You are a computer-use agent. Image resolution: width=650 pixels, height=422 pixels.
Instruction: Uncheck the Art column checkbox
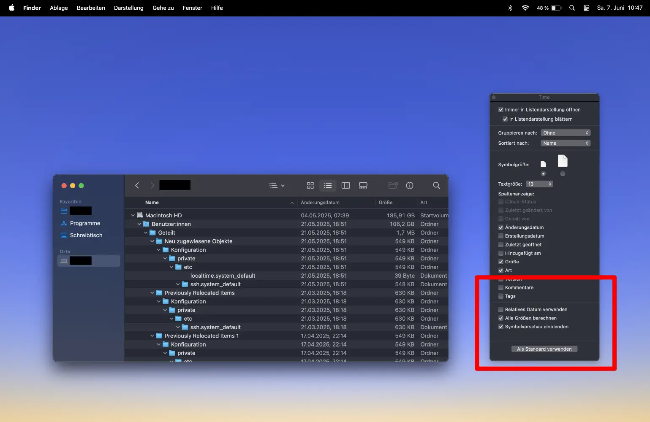(x=501, y=271)
